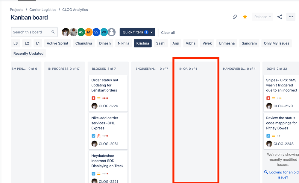Enable the Active Sprint quick filter
The height and width of the screenshot is (183, 299).
tap(57, 43)
